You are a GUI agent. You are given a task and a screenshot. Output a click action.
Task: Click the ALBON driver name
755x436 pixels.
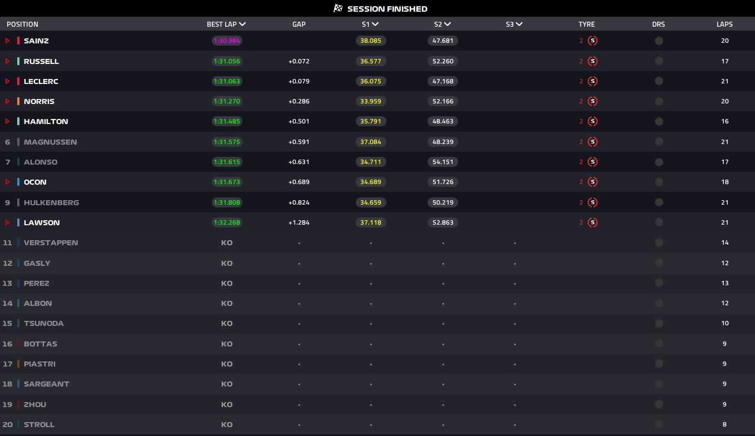(38, 303)
